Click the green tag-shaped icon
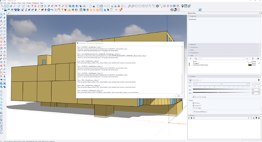 click(189, 6)
